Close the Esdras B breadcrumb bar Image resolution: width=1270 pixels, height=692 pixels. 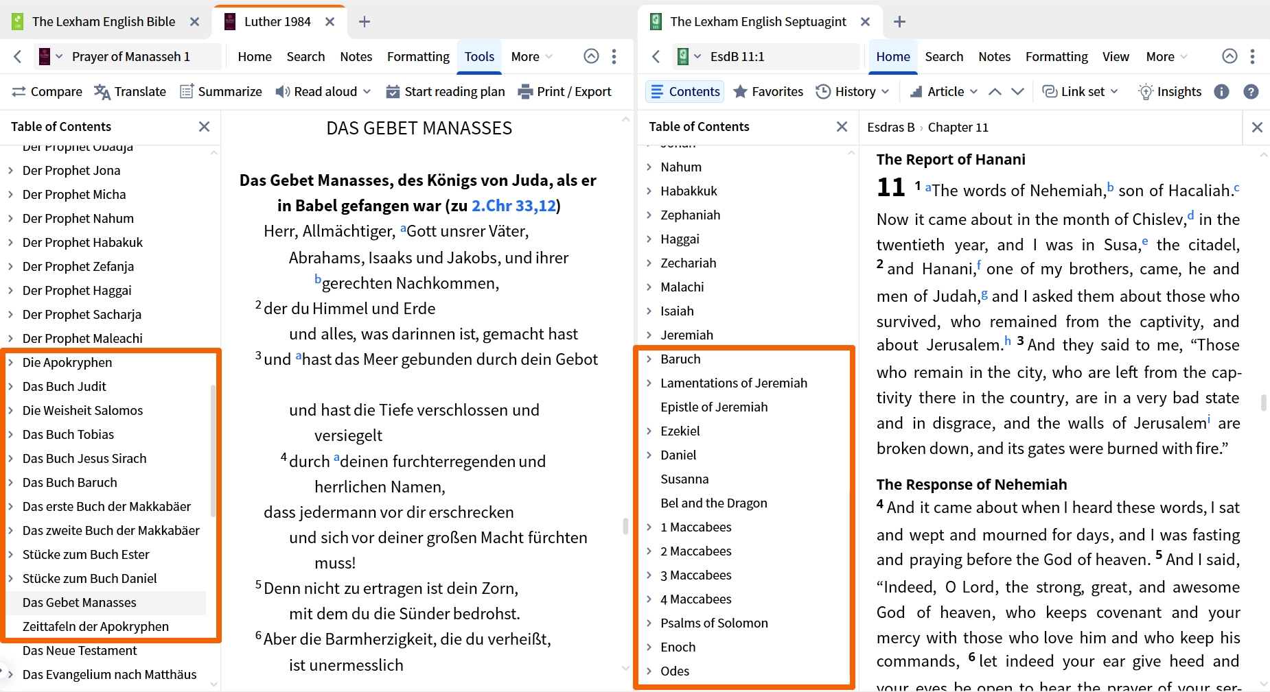(1257, 128)
